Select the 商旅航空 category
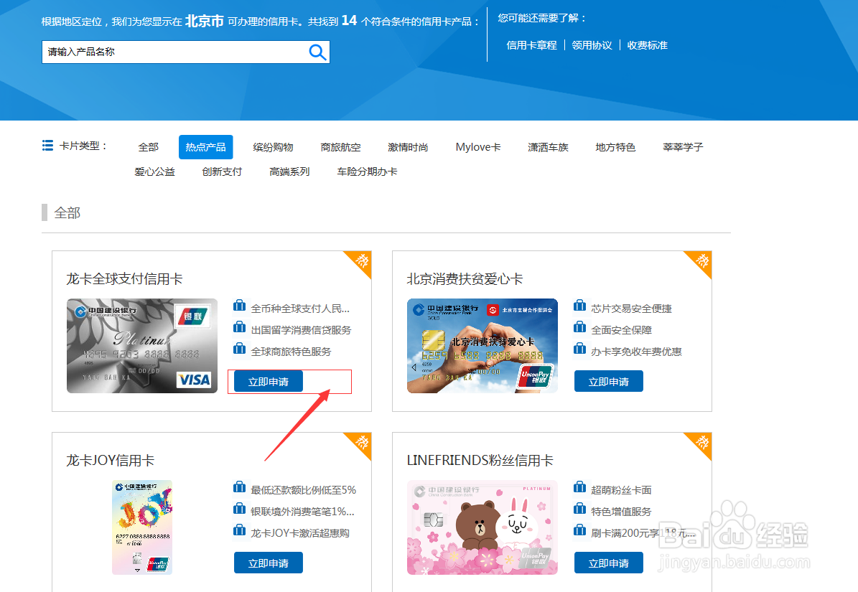The image size is (858, 592). [340, 147]
